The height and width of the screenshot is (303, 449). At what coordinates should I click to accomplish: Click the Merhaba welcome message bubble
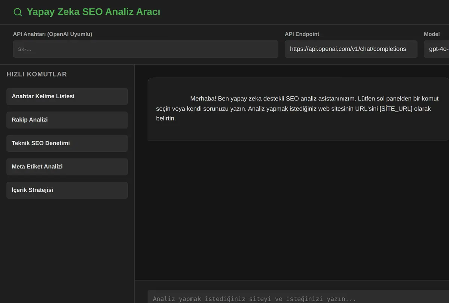click(298, 109)
